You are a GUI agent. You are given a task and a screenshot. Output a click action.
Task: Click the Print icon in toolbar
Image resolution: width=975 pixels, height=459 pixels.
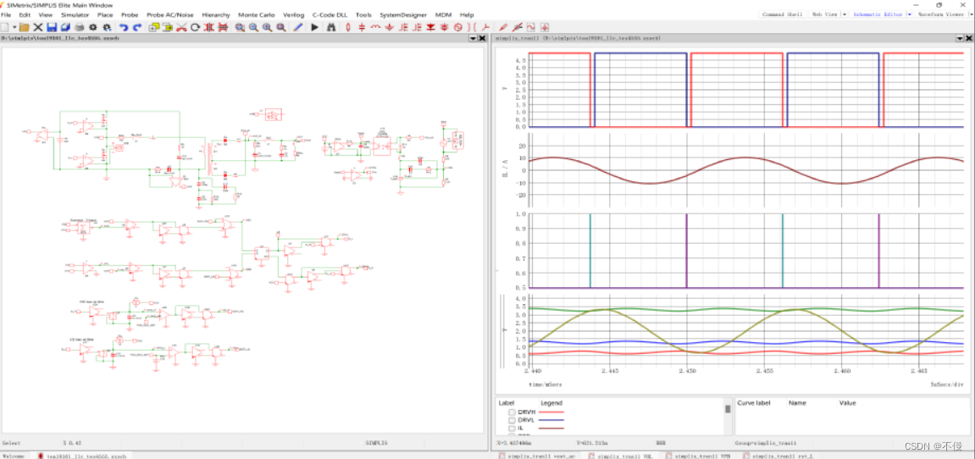tap(79, 27)
